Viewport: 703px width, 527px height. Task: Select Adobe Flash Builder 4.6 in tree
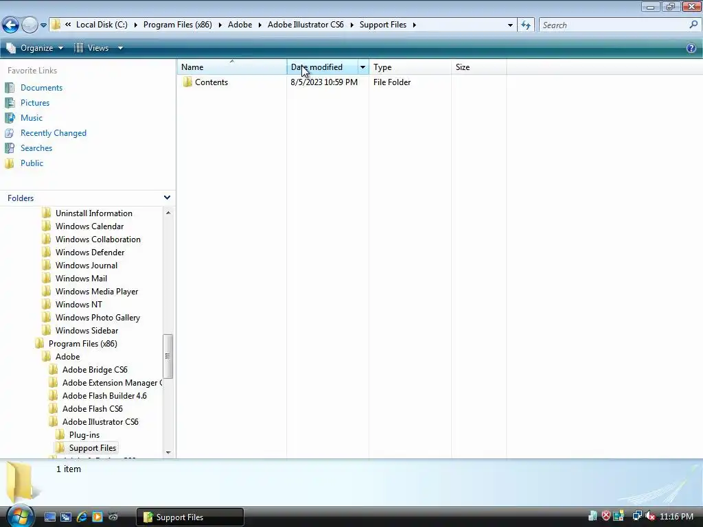click(104, 396)
